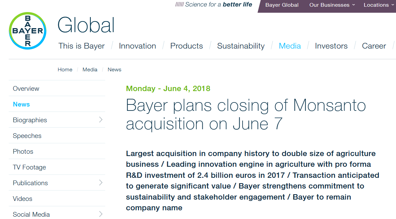This screenshot has width=396, height=219.
Task: Open the Products menu item
Action: pos(187,46)
